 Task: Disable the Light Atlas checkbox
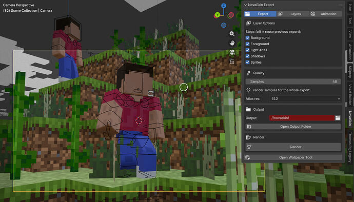[247, 50]
